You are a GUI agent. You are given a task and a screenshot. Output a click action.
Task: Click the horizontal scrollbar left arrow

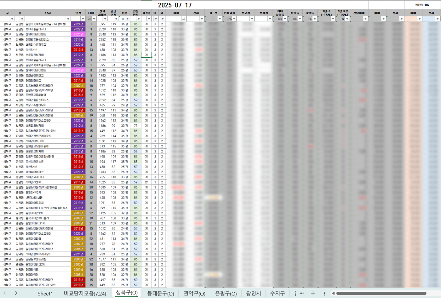pyautogui.click(x=333, y=293)
